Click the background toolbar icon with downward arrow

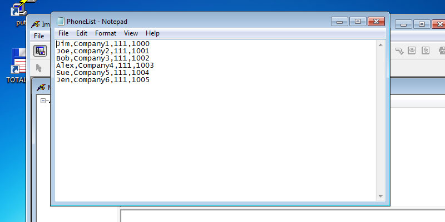point(399,51)
